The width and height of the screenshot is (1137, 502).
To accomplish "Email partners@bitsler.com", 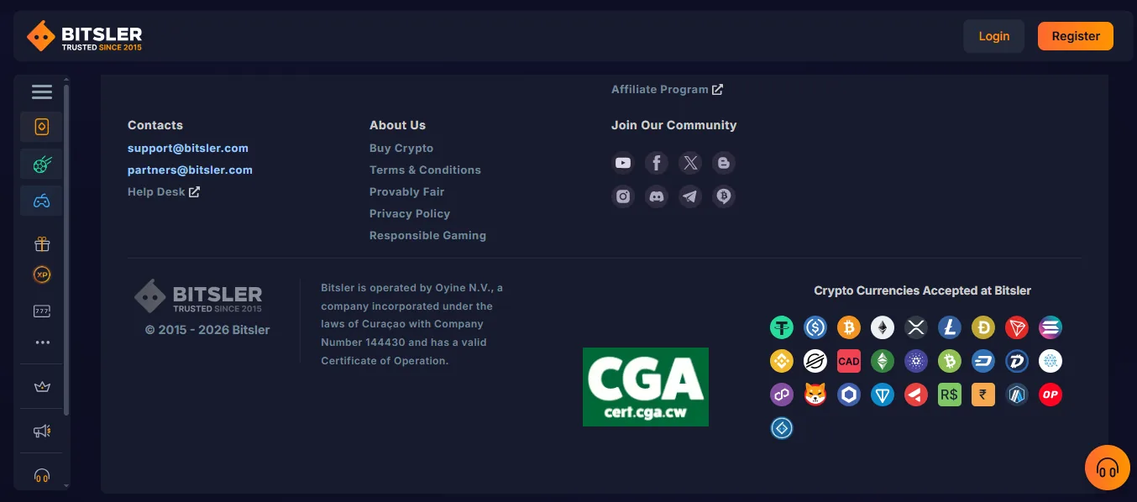I will [190, 170].
